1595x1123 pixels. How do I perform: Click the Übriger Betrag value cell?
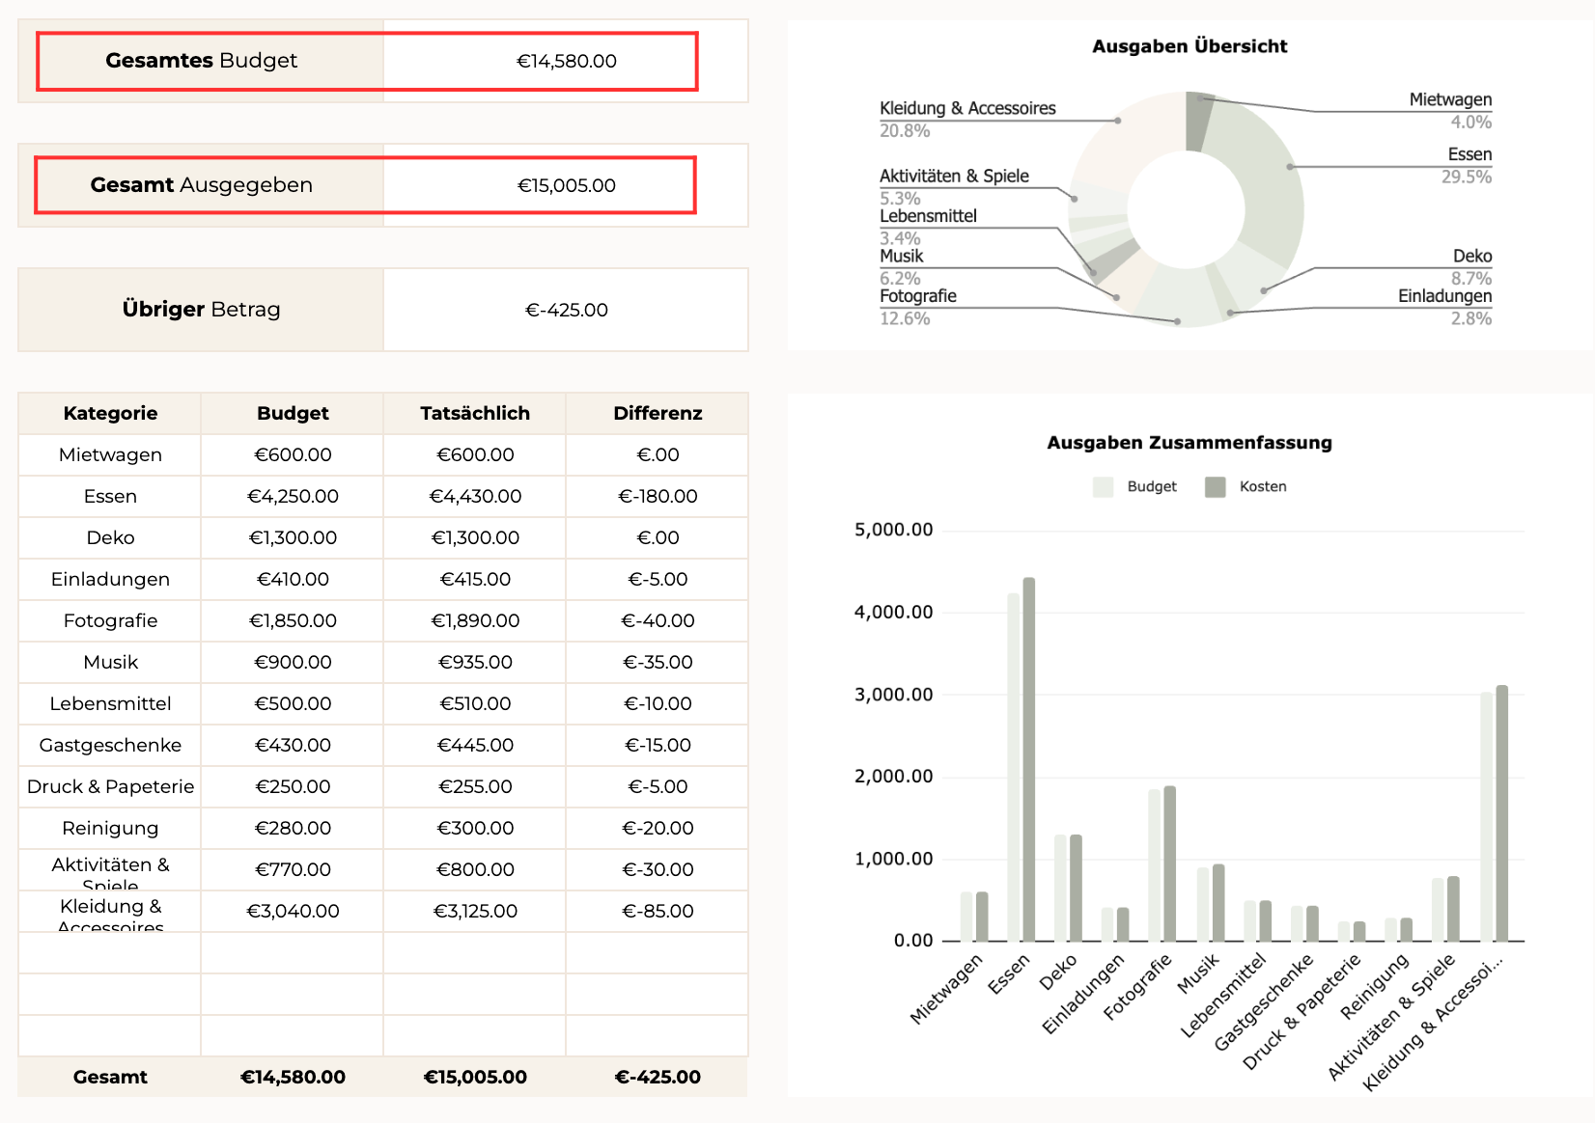point(566,310)
